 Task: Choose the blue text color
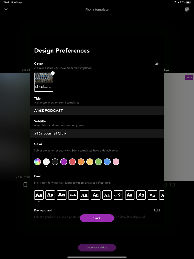pyautogui.click(x=107, y=162)
